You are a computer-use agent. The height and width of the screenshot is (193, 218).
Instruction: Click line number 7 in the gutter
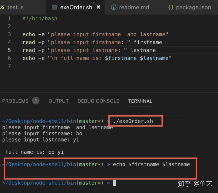tap(9, 66)
